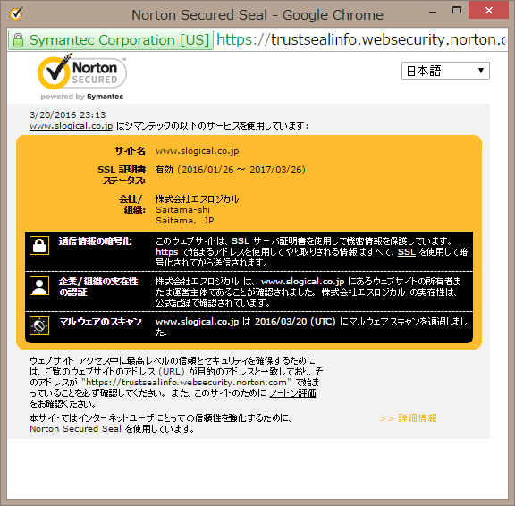
Task: Click the SSL link in encryption description
Action: point(406,252)
